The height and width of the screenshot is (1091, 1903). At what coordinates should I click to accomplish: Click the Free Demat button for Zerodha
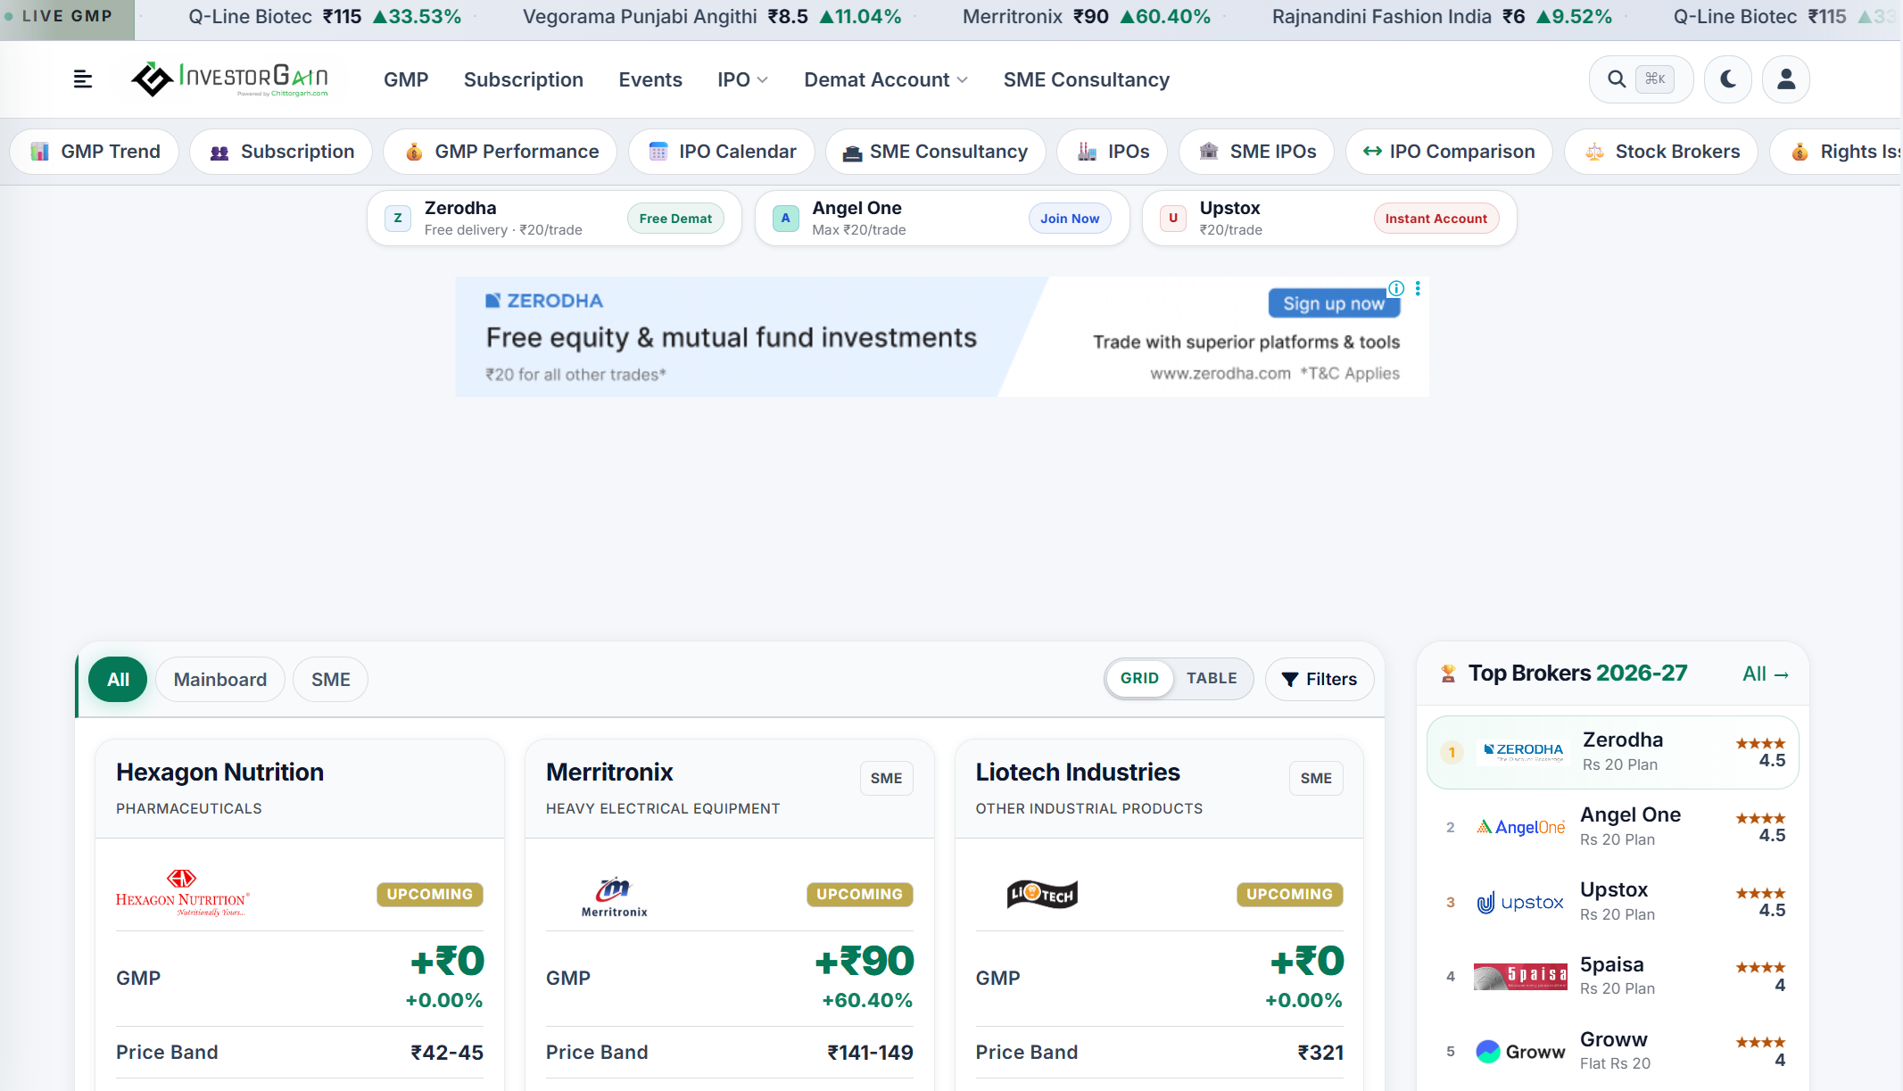click(675, 219)
